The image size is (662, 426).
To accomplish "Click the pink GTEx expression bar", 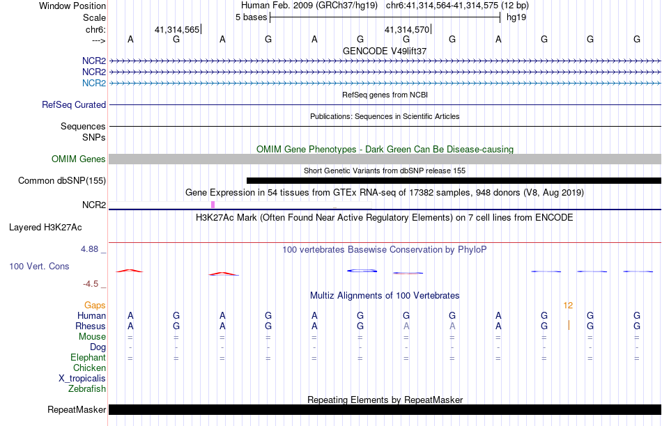I will tap(213, 205).
